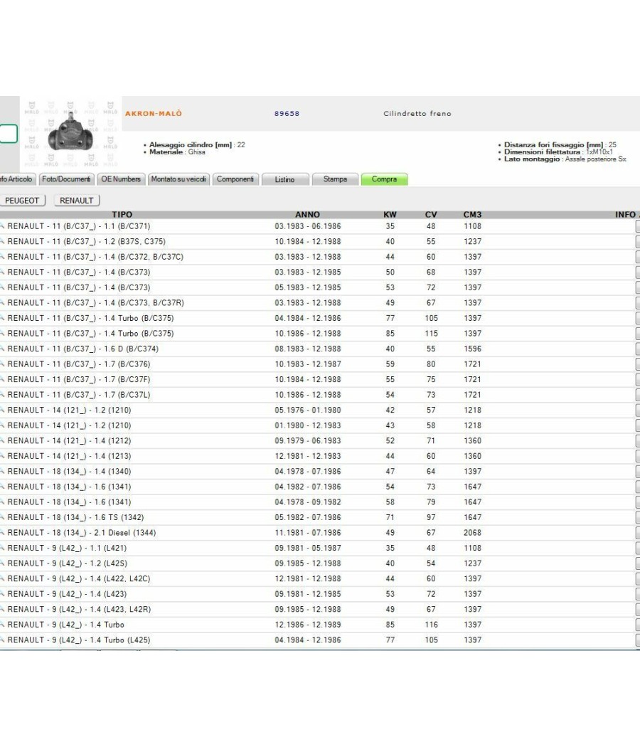Click the 1596 displacement value
This screenshot has width=640, height=747.
pos(472,349)
